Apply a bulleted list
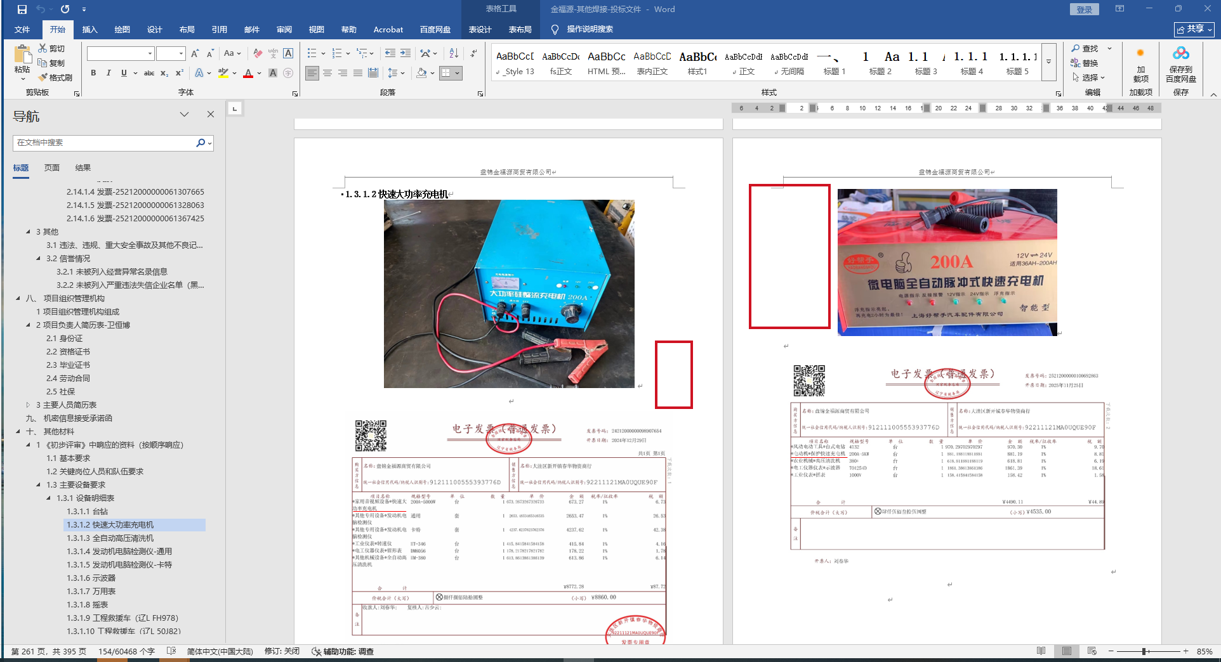 tap(312, 53)
